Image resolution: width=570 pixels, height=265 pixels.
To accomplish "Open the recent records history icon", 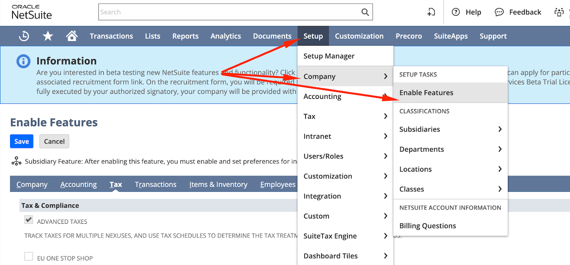I will [x=24, y=36].
